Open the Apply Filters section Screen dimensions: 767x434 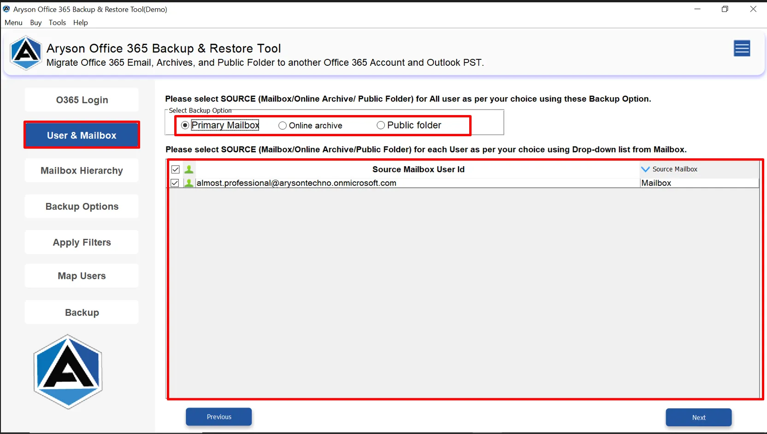tap(81, 242)
